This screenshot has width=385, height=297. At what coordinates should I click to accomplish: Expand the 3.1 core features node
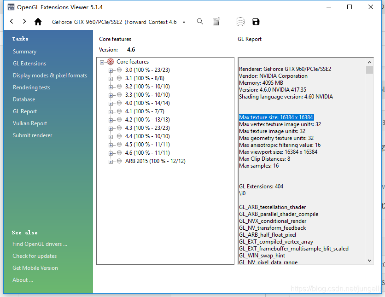point(111,79)
